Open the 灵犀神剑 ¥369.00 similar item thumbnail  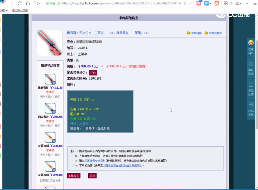(50, 167)
